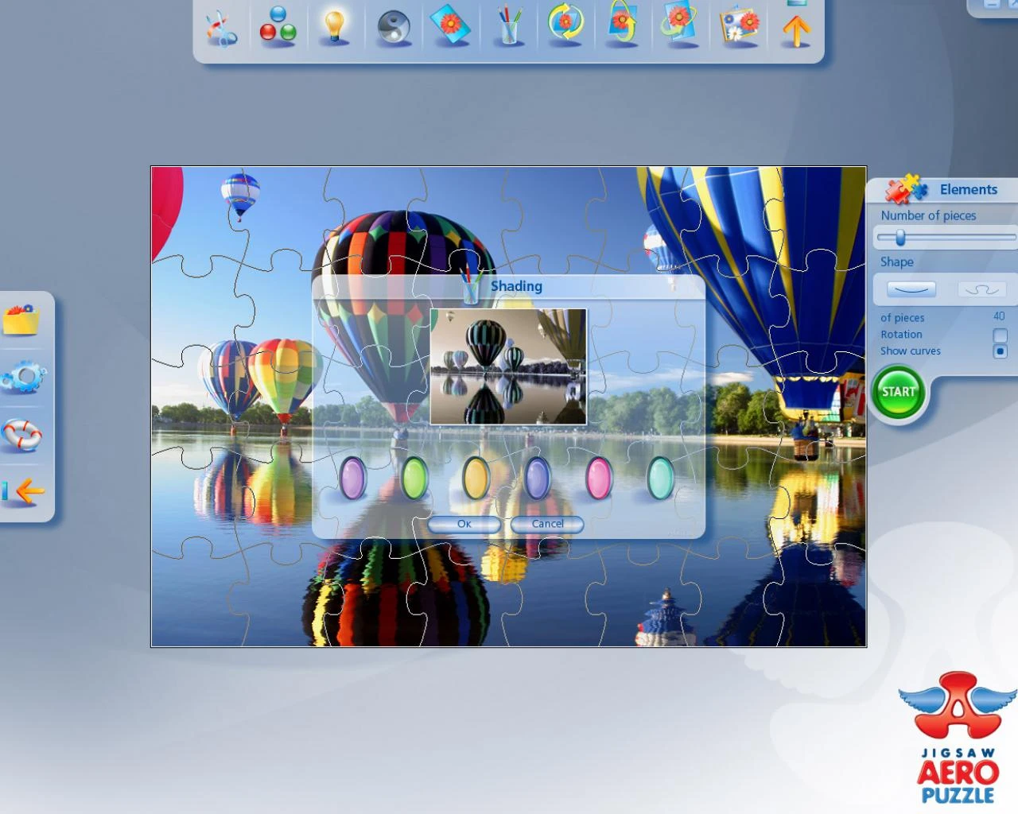Click the Number of pieces label

point(928,215)
